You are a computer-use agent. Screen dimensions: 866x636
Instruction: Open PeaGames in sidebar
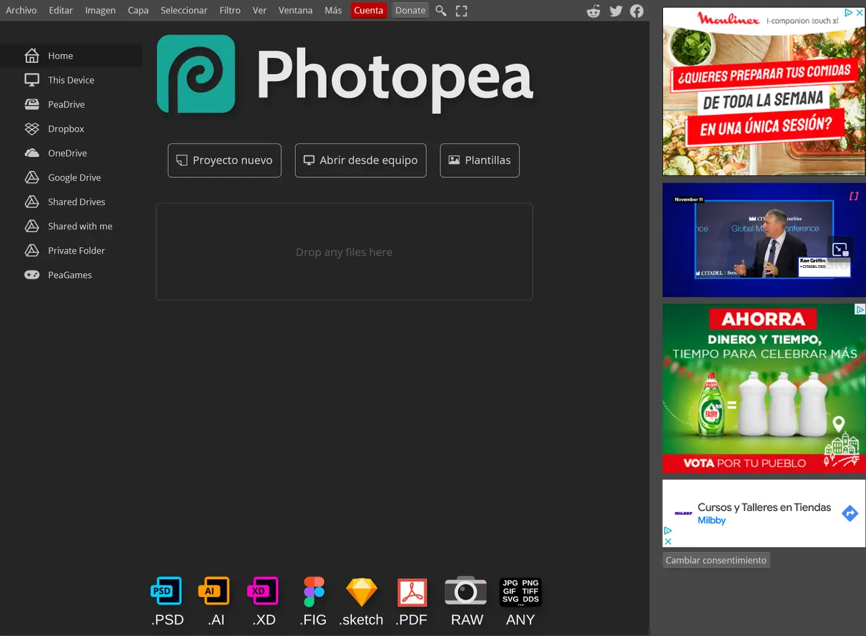(71, 275)
